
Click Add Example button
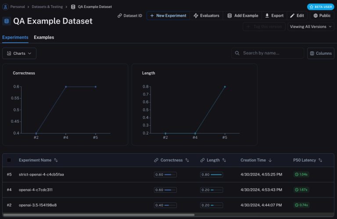click(243, 16)
